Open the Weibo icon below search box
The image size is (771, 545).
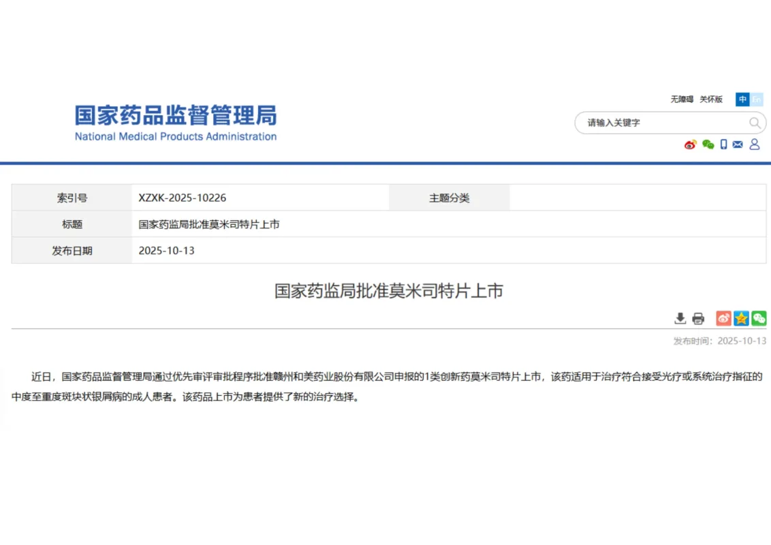pos(690,144)
